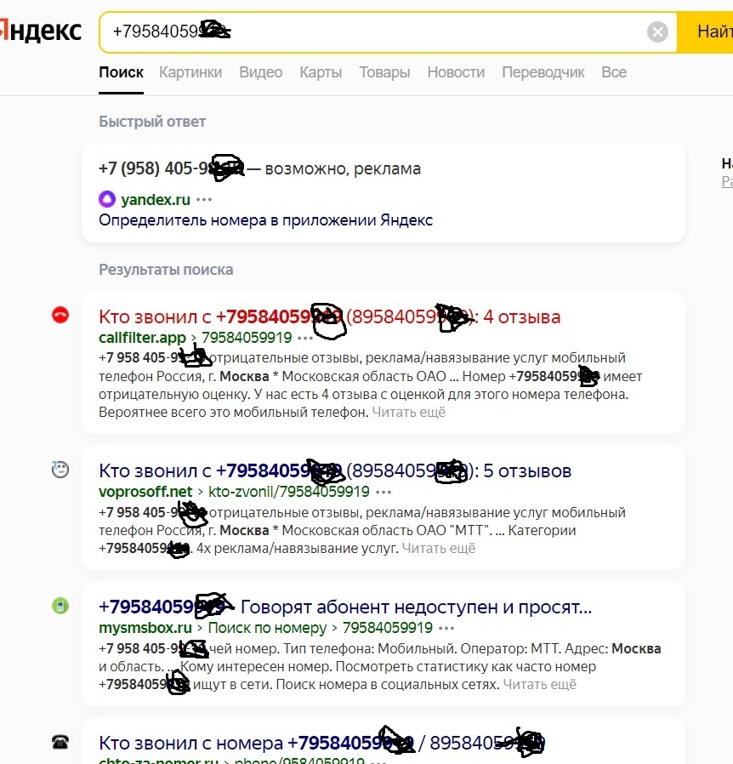
Task: Click the black telephone favicon of the last result
Action: point(60,742)
